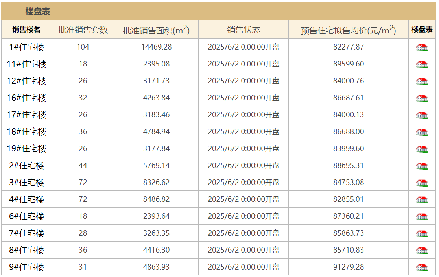
Task: Open the house icon for 17#住宅楼
Action: tap(422, 115)
